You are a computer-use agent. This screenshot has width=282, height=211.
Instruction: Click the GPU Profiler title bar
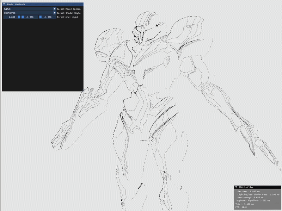tap(258, 187)
